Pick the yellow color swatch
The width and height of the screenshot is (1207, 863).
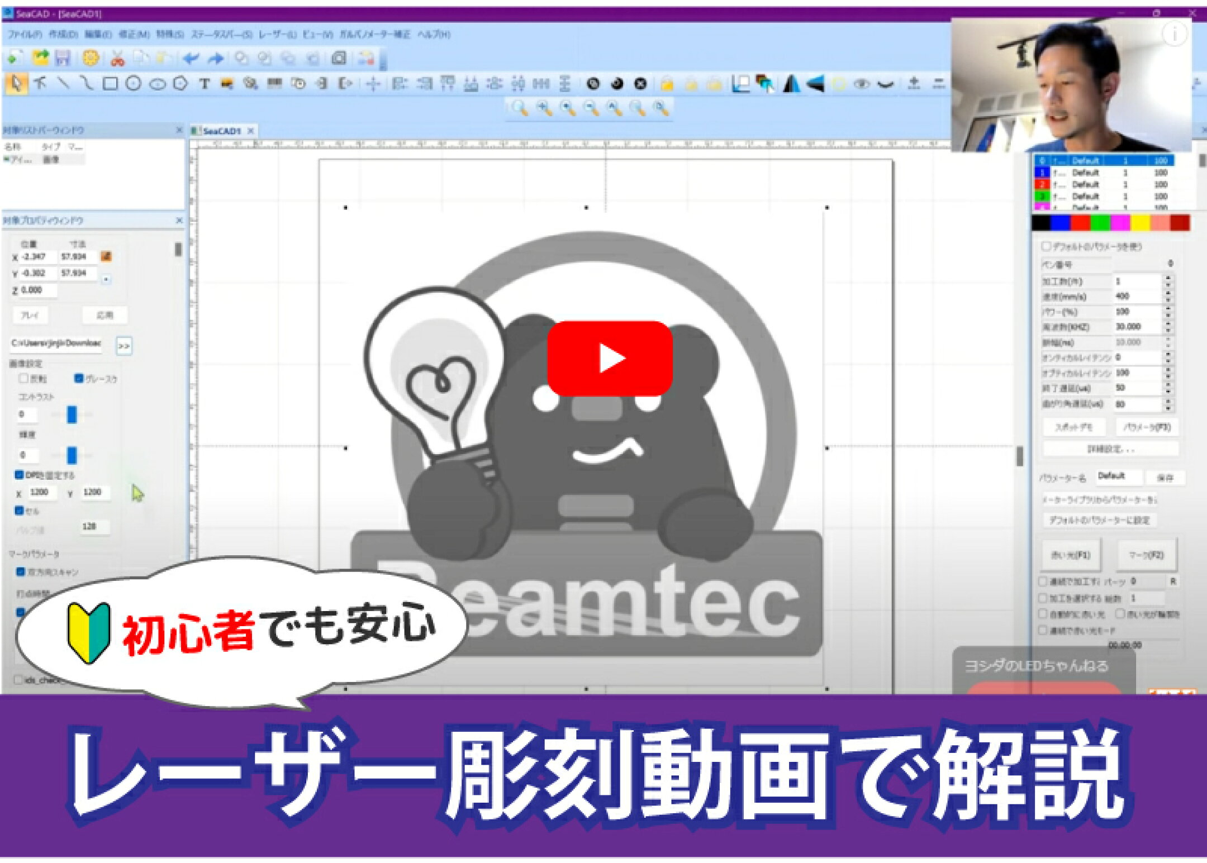pyautogui.click(x=1140, y=223)
